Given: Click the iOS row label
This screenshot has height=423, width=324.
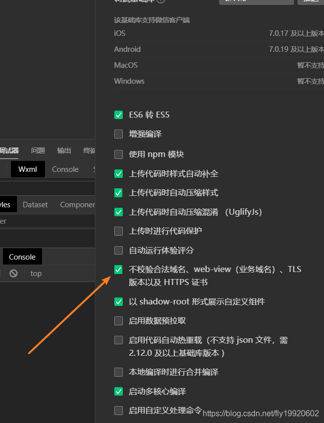Looking at the screenshot, I should 120,33.
